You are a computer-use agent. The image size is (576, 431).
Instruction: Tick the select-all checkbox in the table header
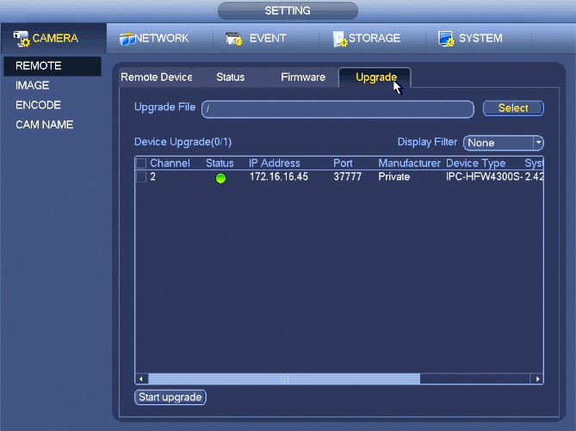[x=141, y=163]
